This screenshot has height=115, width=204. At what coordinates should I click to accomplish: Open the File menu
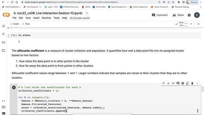[x=14, y=18]
